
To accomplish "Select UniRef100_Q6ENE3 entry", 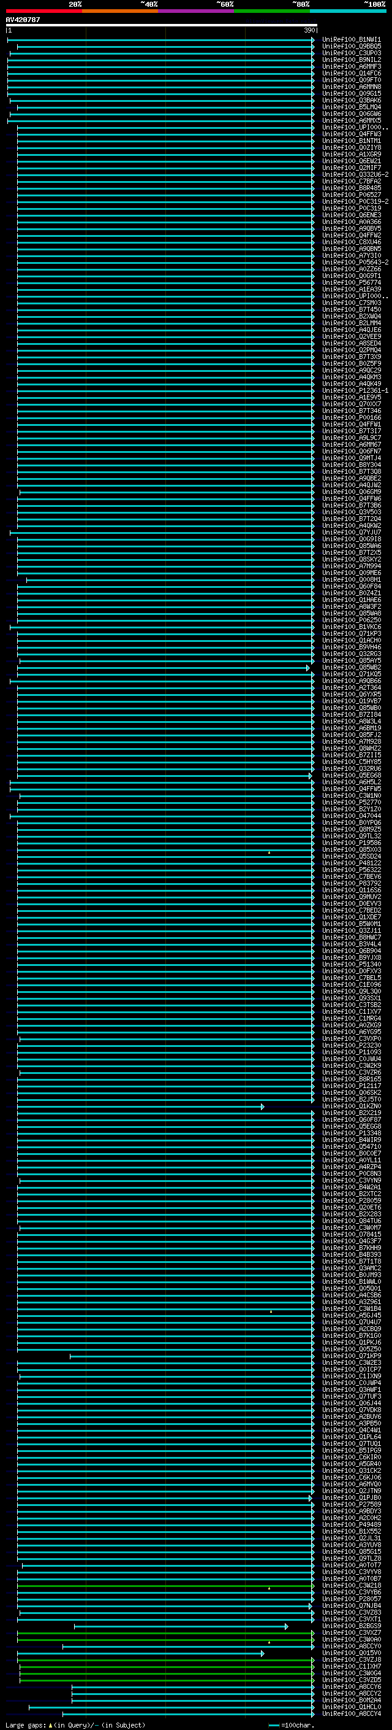I will click(x=351, y=215).
